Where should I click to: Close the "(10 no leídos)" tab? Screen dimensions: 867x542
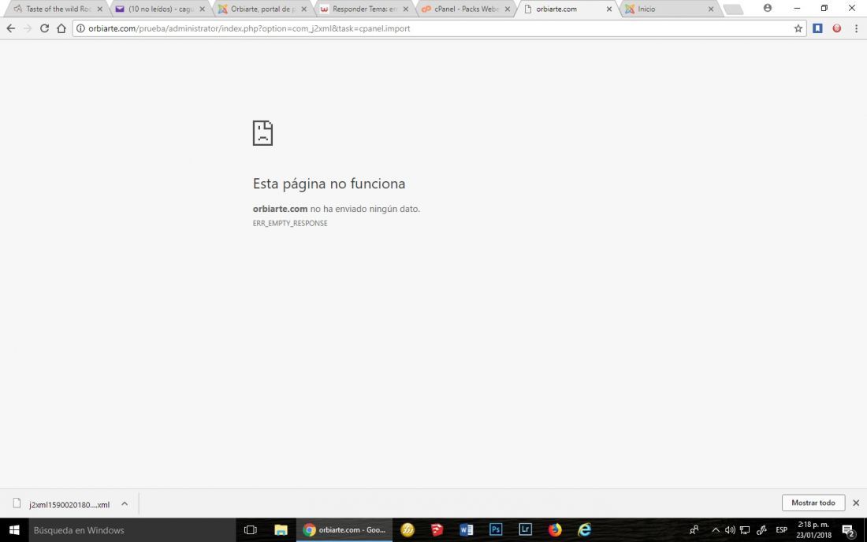[x=202, y=9]
